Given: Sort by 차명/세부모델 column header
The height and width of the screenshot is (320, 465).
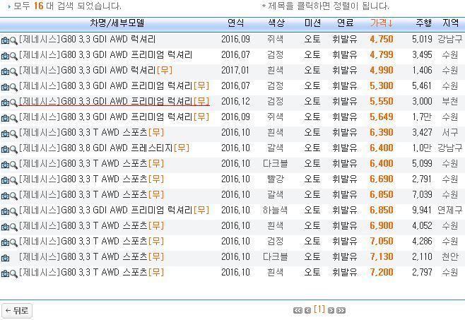Looking at the screenshot, I should pyautogui.click(x=117, y=23).
